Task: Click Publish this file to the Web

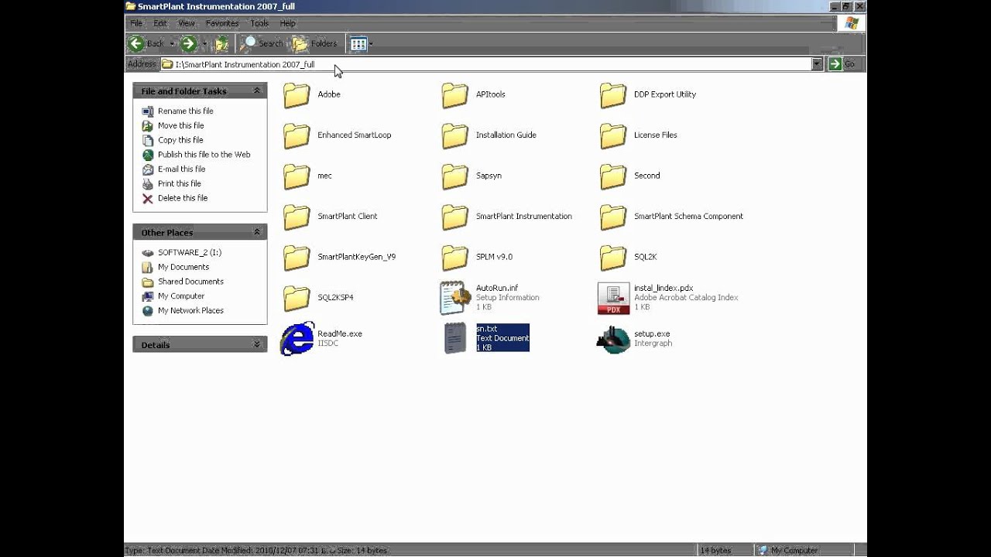Action: pyautogui.click(x=204, y=155)
